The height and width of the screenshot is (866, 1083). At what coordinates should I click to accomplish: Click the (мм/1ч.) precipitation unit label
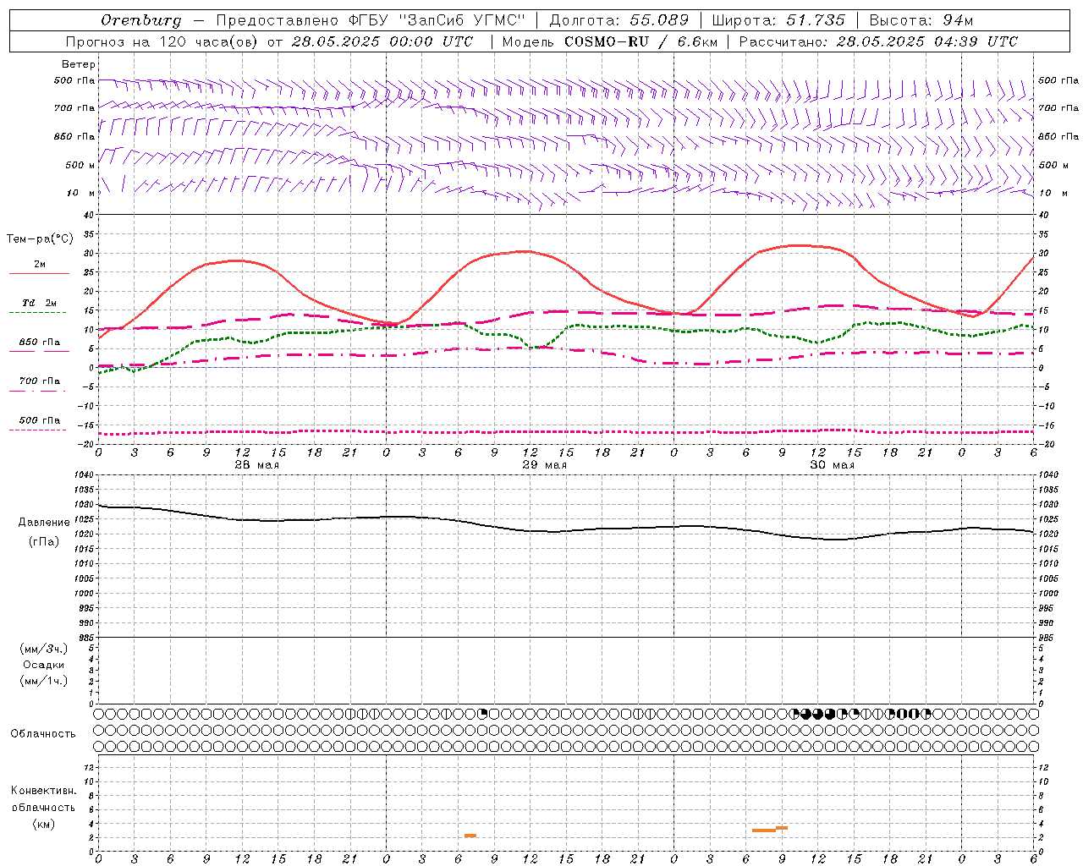[x=44, y=681]
